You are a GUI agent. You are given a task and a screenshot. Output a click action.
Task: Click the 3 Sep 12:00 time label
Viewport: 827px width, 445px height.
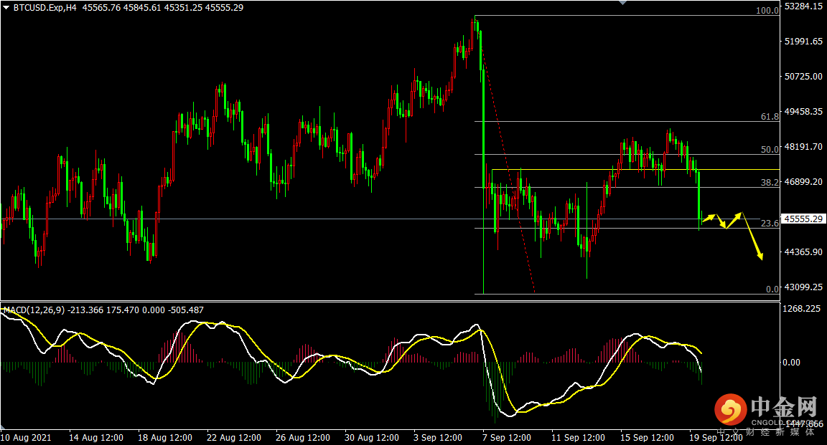tap(438, 438)
